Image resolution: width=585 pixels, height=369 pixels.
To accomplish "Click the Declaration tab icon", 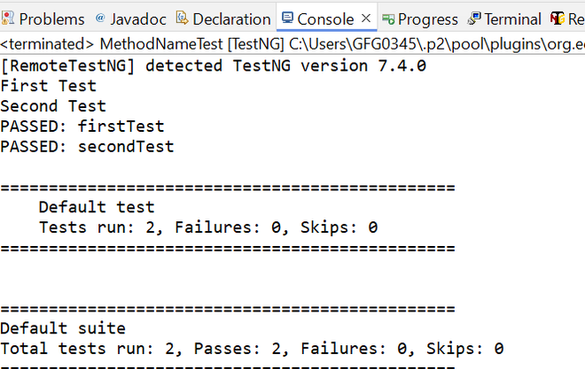I will pyautogui.click(x=182, y=19).
